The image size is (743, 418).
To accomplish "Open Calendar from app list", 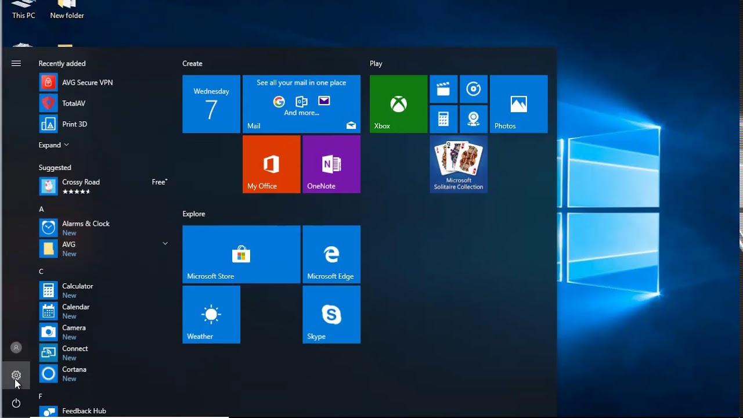I will (x=104, y=311).
